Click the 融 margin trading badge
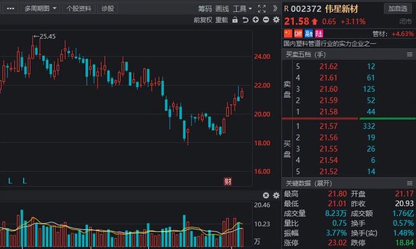This screenshot has width=416, height=249. (309, 33)
